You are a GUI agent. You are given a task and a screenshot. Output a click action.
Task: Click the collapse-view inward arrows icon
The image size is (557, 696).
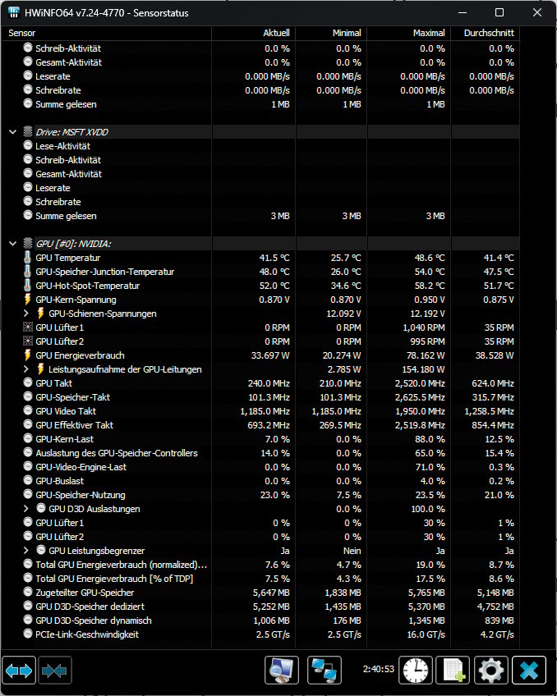pos(55,671)
